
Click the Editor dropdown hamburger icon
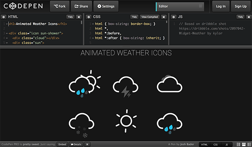pos(200,6)
